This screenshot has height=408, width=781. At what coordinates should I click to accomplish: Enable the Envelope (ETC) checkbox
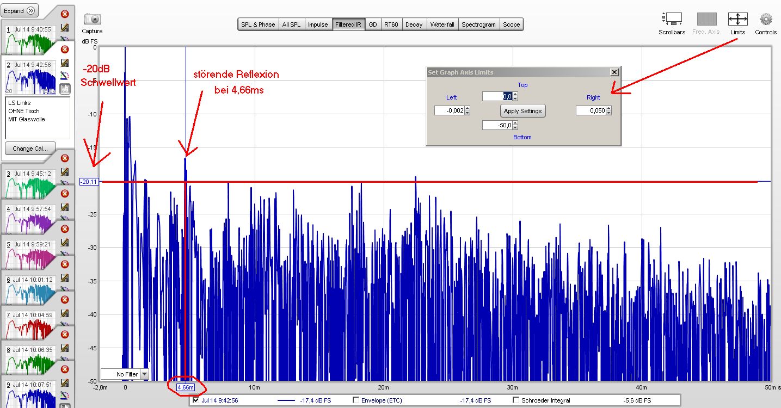coord(356,400)
